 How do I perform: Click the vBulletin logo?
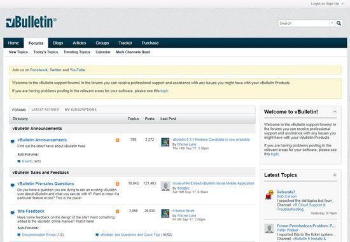tap(31, 22)
